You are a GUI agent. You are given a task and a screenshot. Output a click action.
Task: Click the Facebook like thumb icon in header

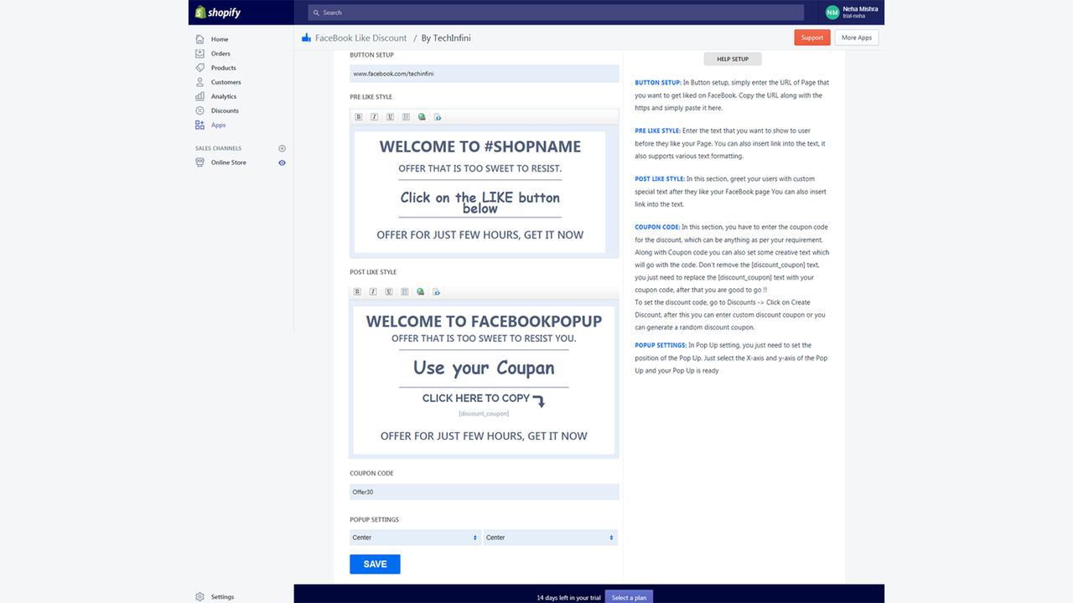coord(306,38)
